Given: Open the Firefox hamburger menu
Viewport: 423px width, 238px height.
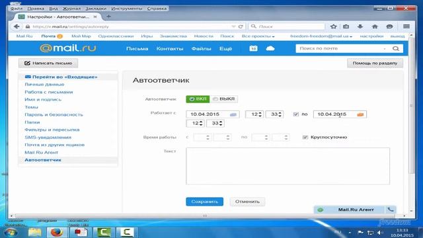Looking at the screenshot, I should click(406, 26).
